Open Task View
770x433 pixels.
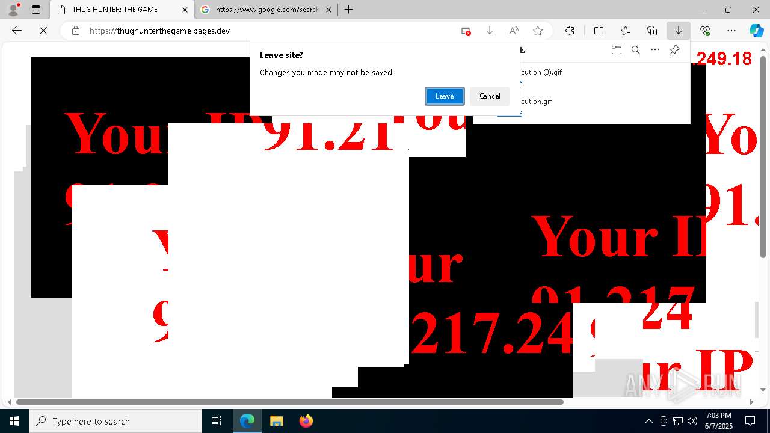(217, 421)
